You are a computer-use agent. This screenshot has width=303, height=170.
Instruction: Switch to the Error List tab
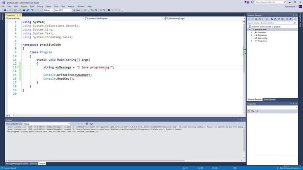click(33, 164)
